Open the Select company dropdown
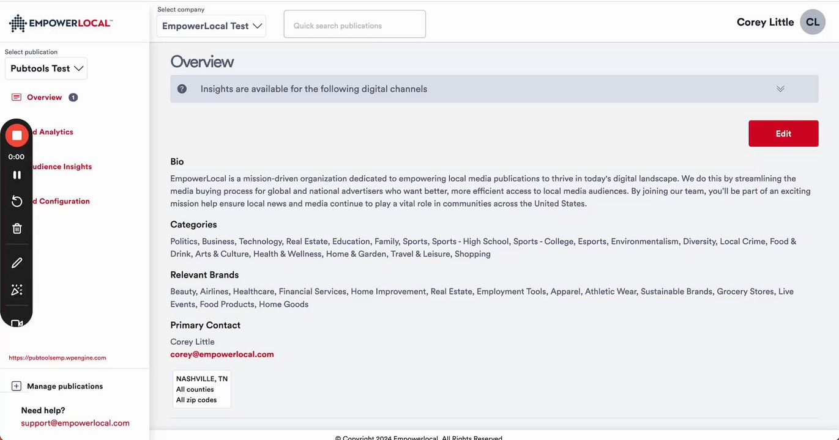 pyautogui.click(x=212, y=26)
